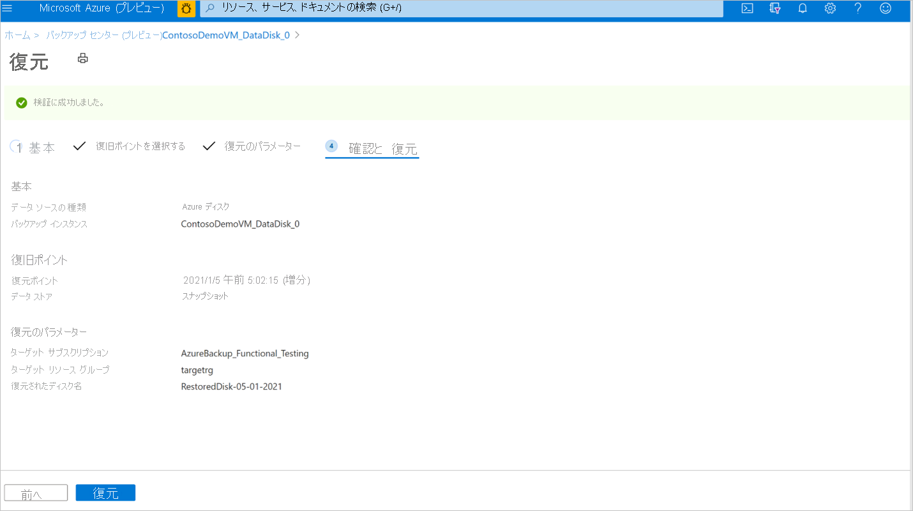The height and width of the screenshot is (511, 913).
Task: Select AzureBackup_Functional_Testing subscription value
Action: tap(245, 353)
